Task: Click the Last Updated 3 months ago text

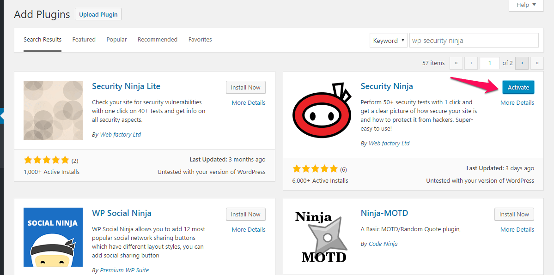Action: coord(227,160)
